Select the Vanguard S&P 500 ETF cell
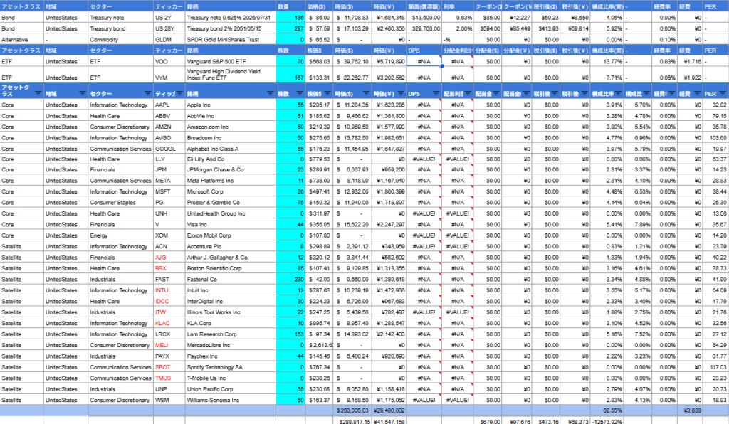This screenshot has width=729, height=424. coord(230,61)
